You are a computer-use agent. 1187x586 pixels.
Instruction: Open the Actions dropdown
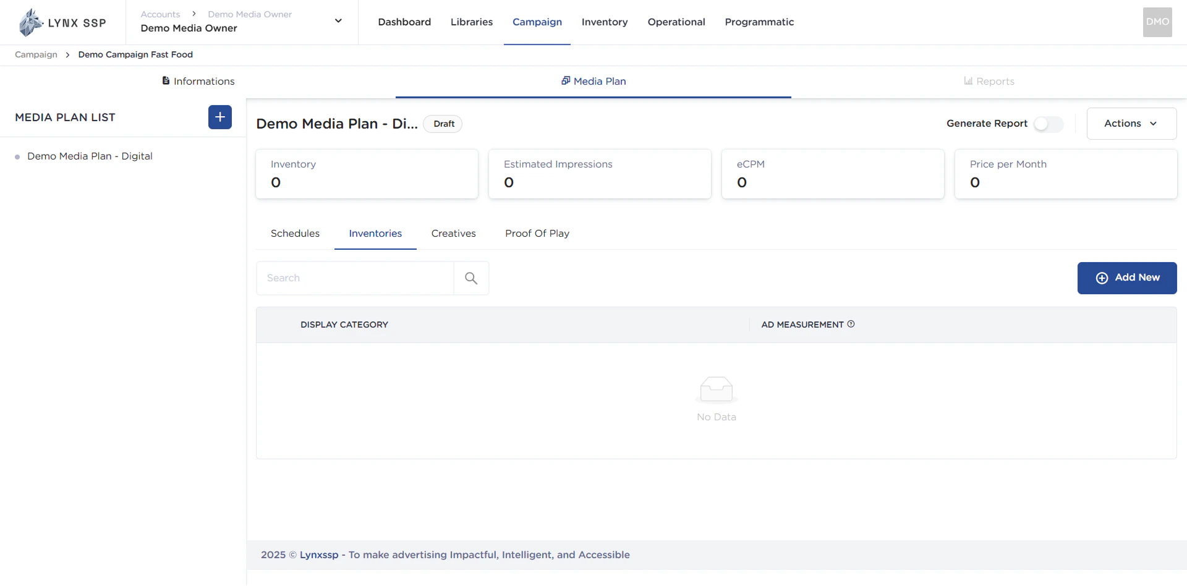(x=1131, y=123)
